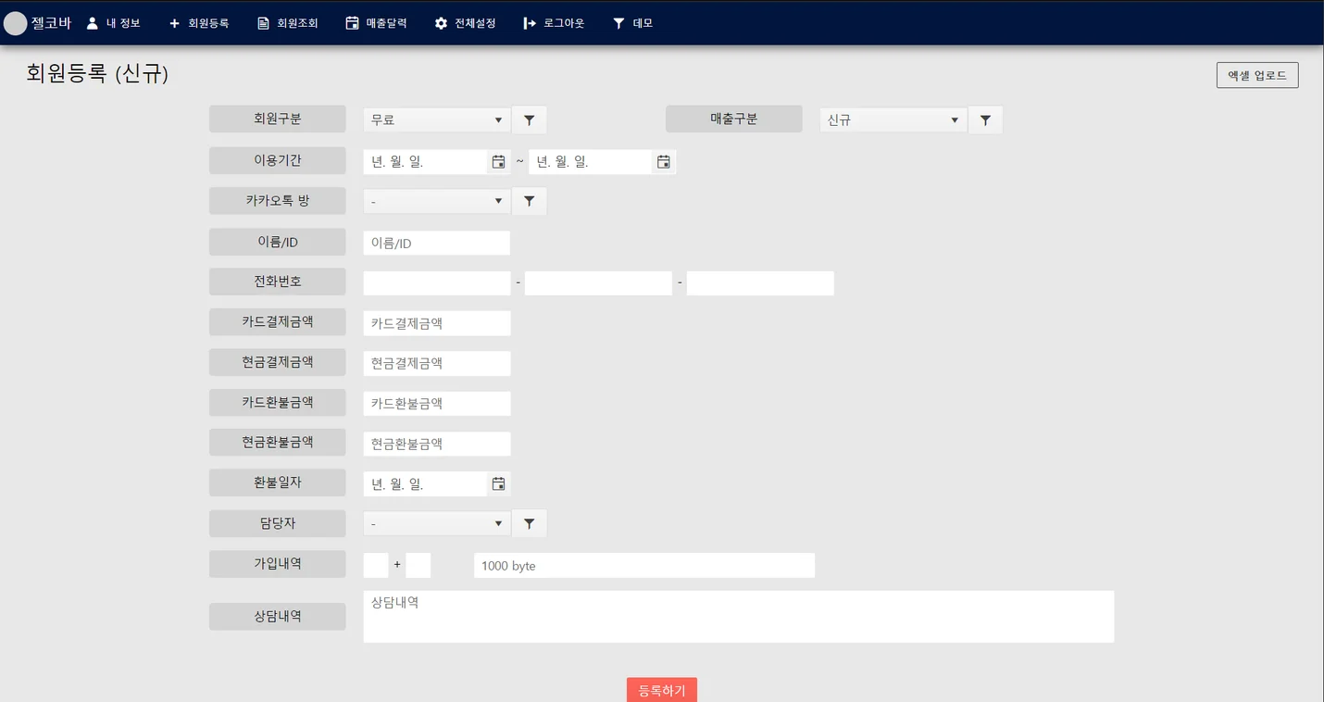Click the 이용기간 end date field
Viewport: 1324px width, 702px height.
(591, 162)
